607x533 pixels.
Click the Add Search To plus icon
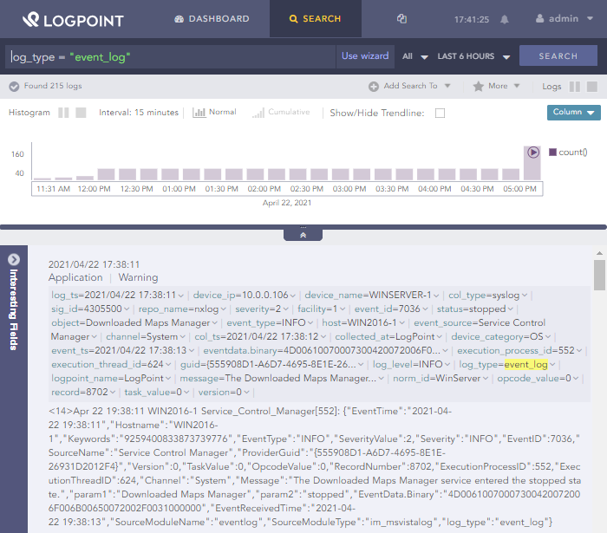tap(374, 87)
